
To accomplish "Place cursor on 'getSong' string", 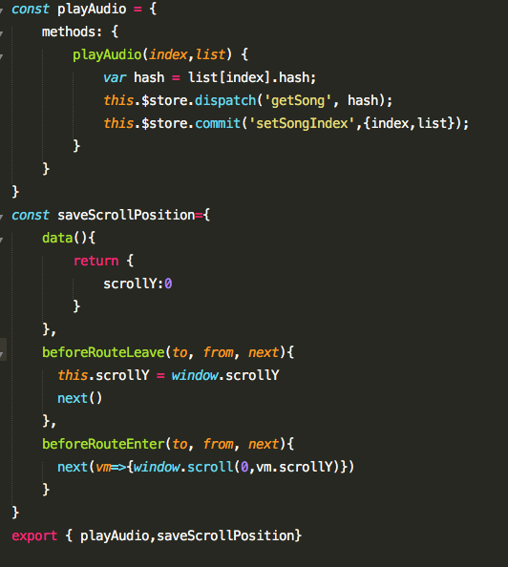I will (298, 100).
